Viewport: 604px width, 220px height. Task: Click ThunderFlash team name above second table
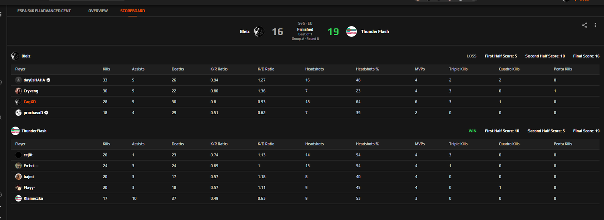click(x=34, y=131)
